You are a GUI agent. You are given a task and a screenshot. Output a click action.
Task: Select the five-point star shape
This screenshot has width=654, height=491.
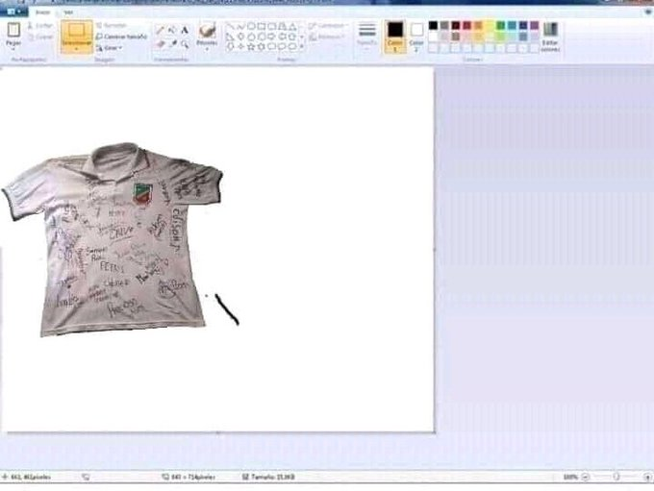(251, 47)
